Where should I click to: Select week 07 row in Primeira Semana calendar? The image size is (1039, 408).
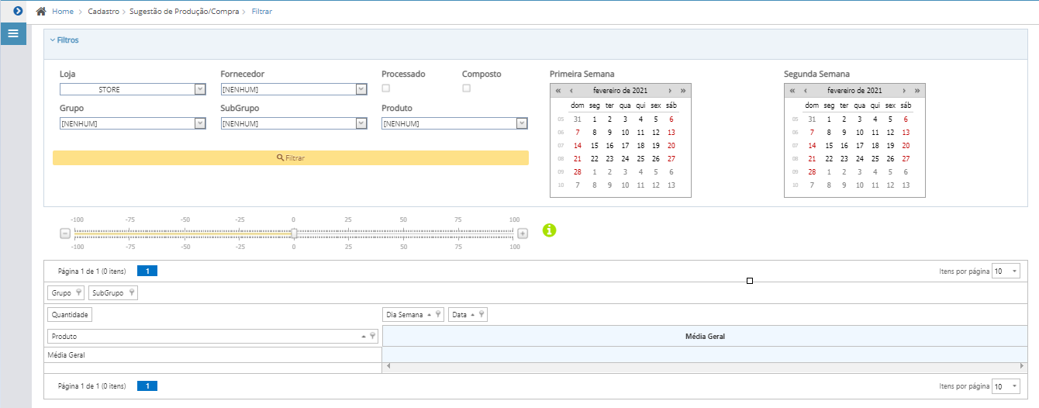click(561, 145)
